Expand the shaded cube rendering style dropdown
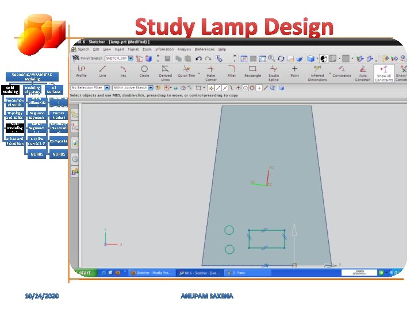 click(317, 59)
